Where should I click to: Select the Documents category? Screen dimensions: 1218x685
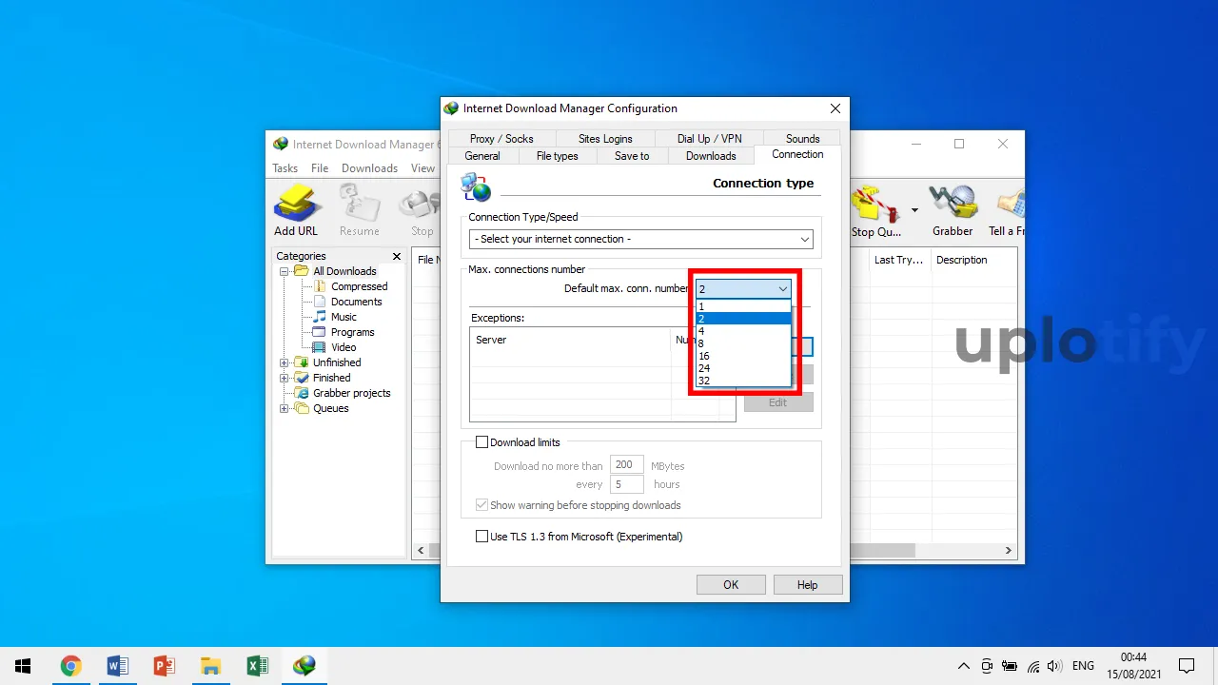click(x=356, y=302)
